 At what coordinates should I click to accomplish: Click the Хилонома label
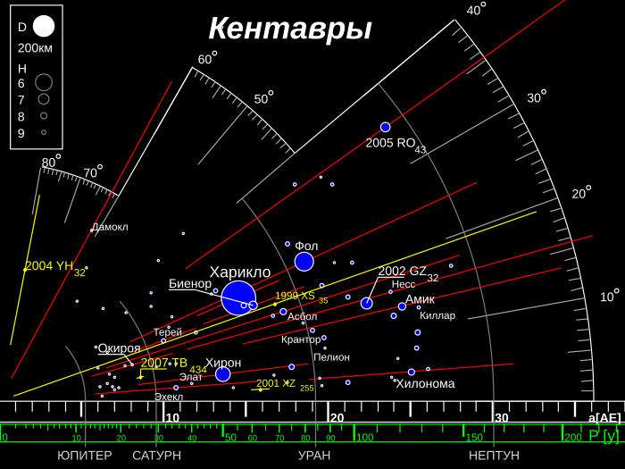tap(425, 383)
